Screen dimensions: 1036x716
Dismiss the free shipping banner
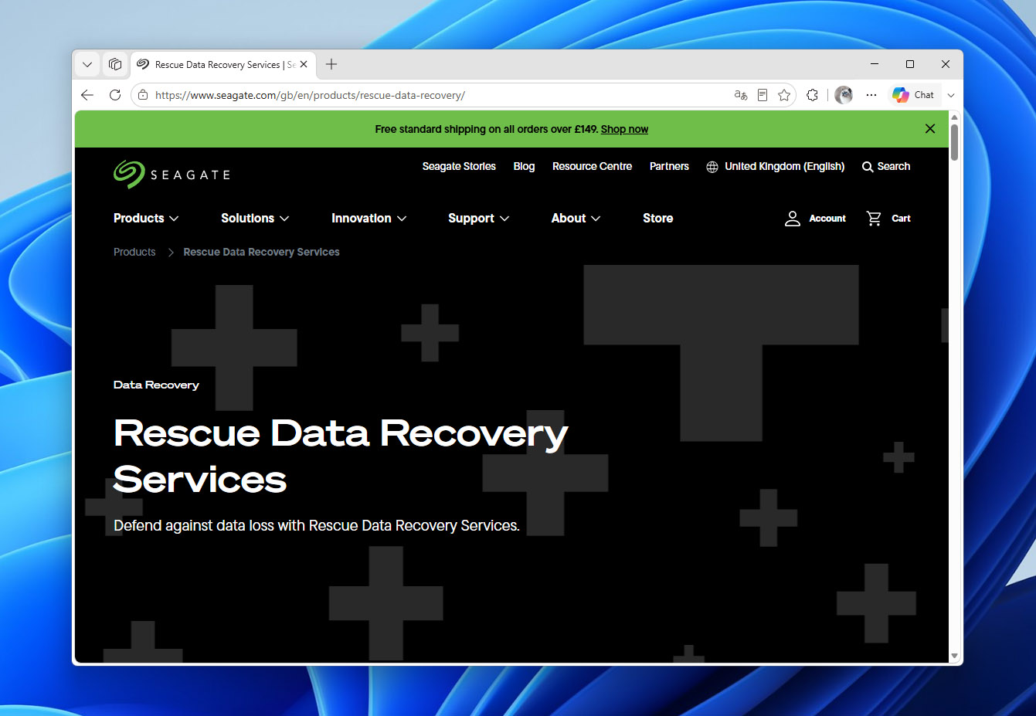coord(930,129)
